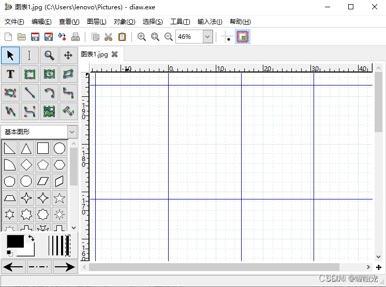386x287 pixels.
Task: Open the 编辑(E) menu
Action: pyautogui.click(x=41, y=22)
